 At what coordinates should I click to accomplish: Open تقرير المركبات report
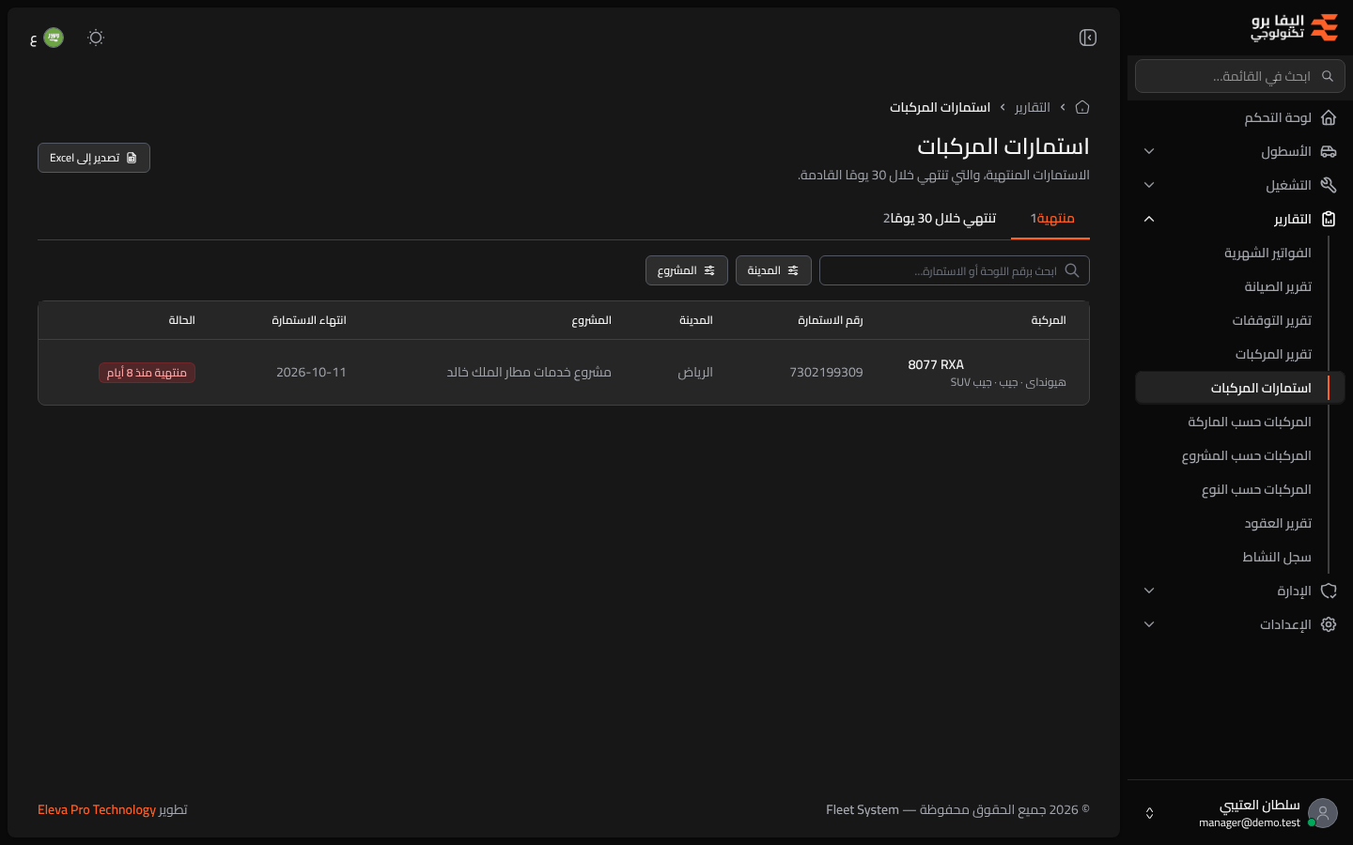[1273, 354]
